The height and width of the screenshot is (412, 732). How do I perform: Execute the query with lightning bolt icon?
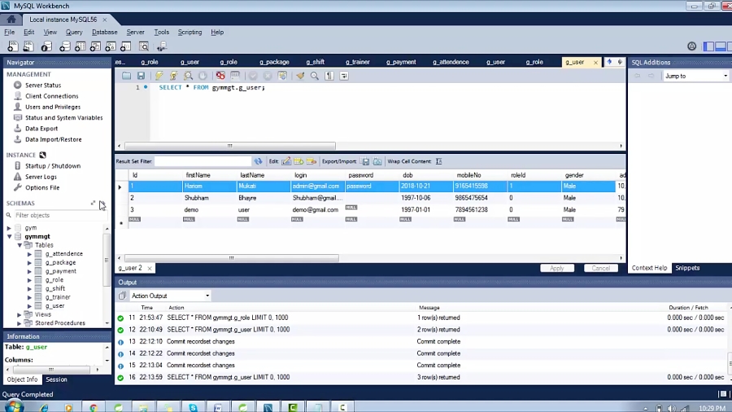[x=159, y=76]
